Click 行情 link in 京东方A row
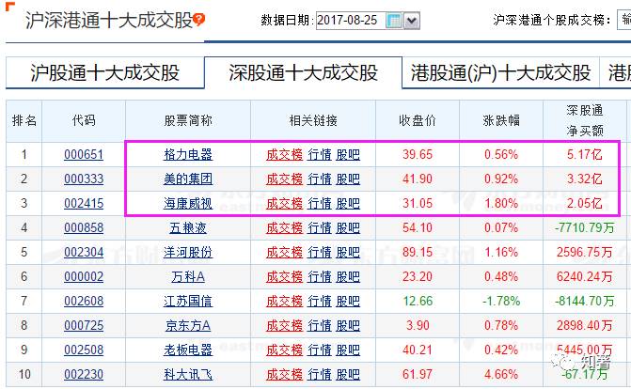Image resolution: width=631 pixels, height=389 pixels. [320, 325]
